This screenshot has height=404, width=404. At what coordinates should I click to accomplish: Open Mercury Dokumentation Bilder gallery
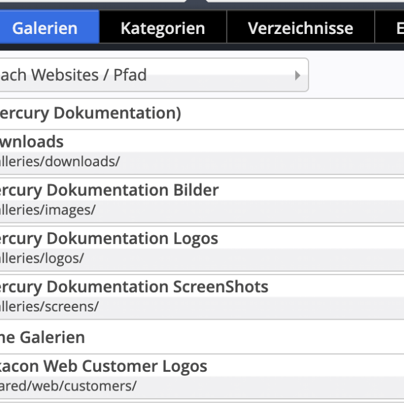coord(109,190)
